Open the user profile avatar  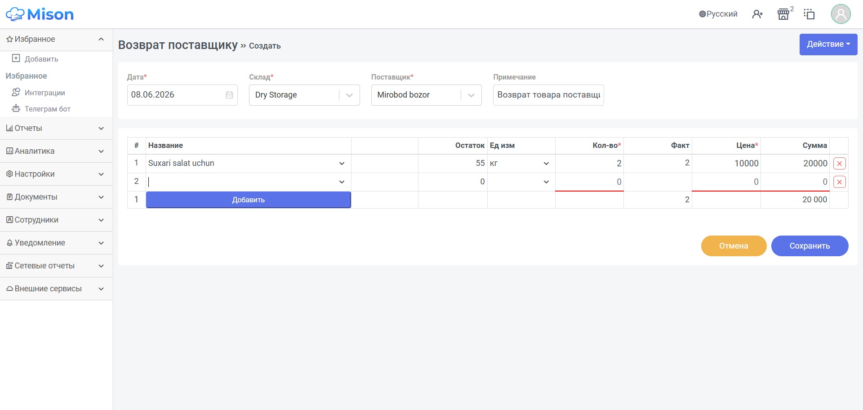(841, 14)
